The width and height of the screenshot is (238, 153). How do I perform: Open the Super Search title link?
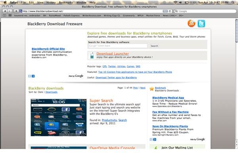click(101, 101)
